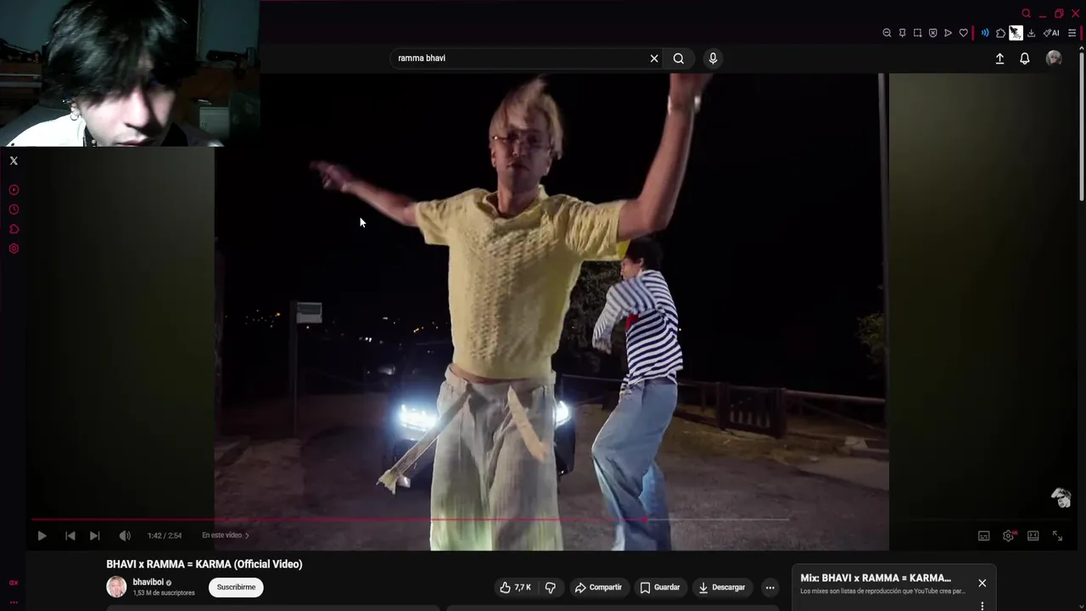Viewport: 1086px width, 611px height.
Task: Skip to previous video
Action: pos(70,535)
